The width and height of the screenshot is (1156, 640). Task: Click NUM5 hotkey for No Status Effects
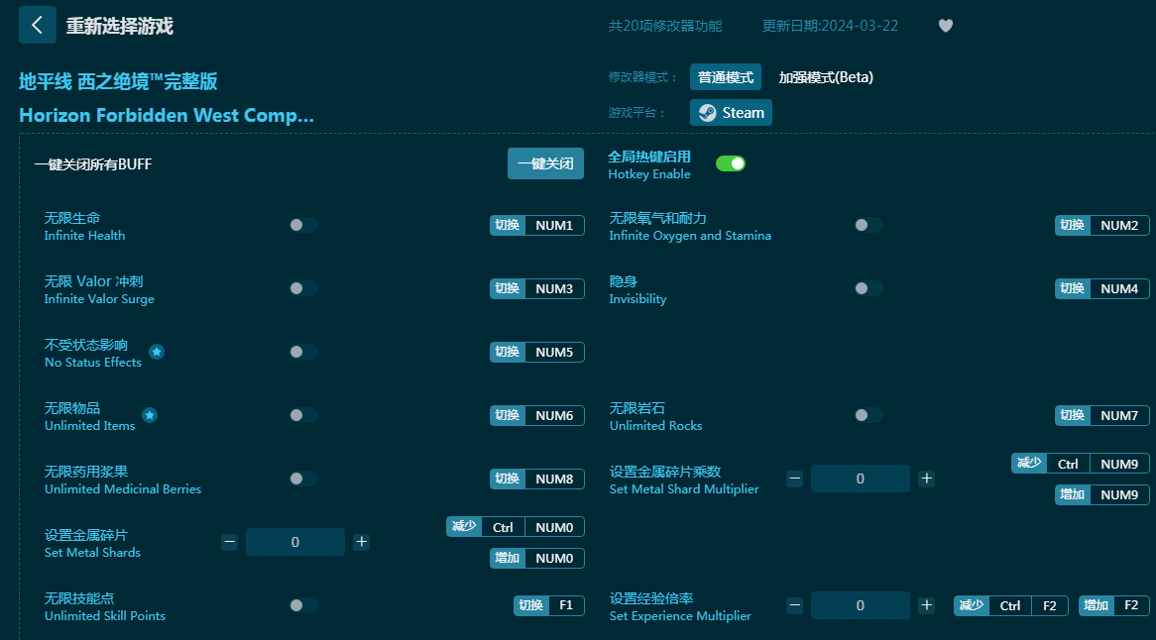[536, 352]
